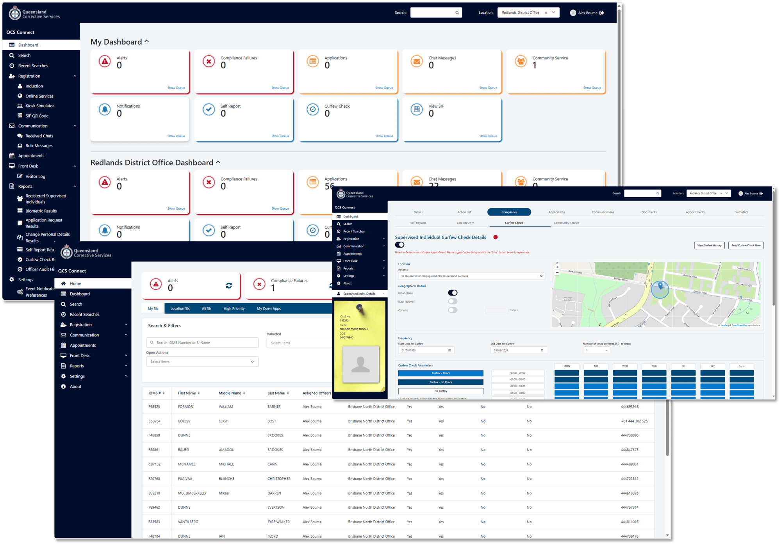Click Chat Messages envelope icon in My Dashboard
The height and width of the screenshot is (545, 781).
click(417, 62)
